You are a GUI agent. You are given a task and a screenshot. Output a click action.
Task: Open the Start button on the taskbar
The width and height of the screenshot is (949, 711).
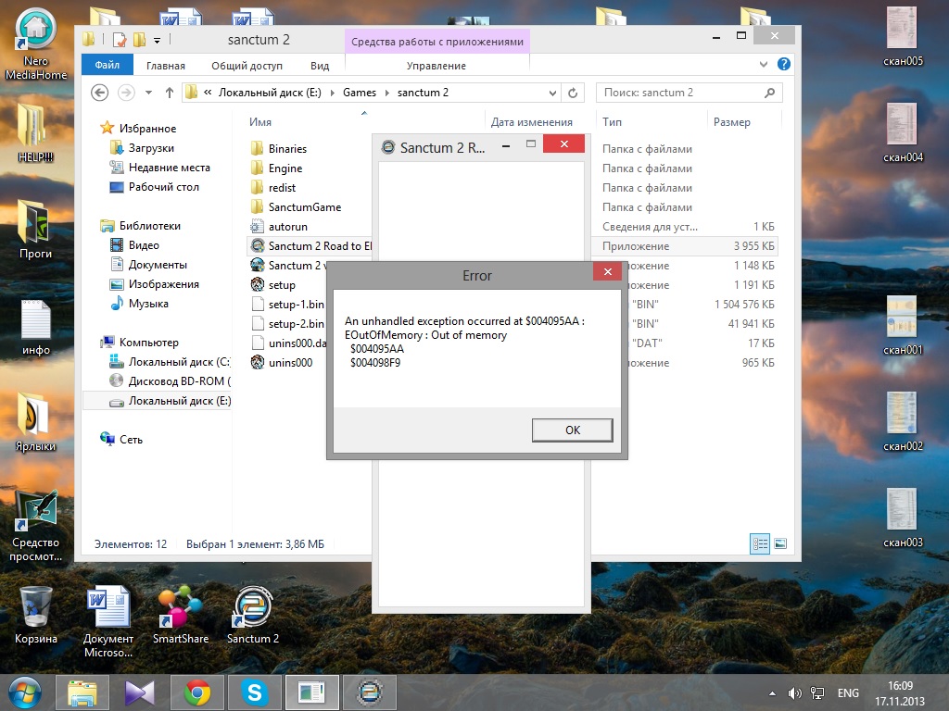(x=24, y=692)
